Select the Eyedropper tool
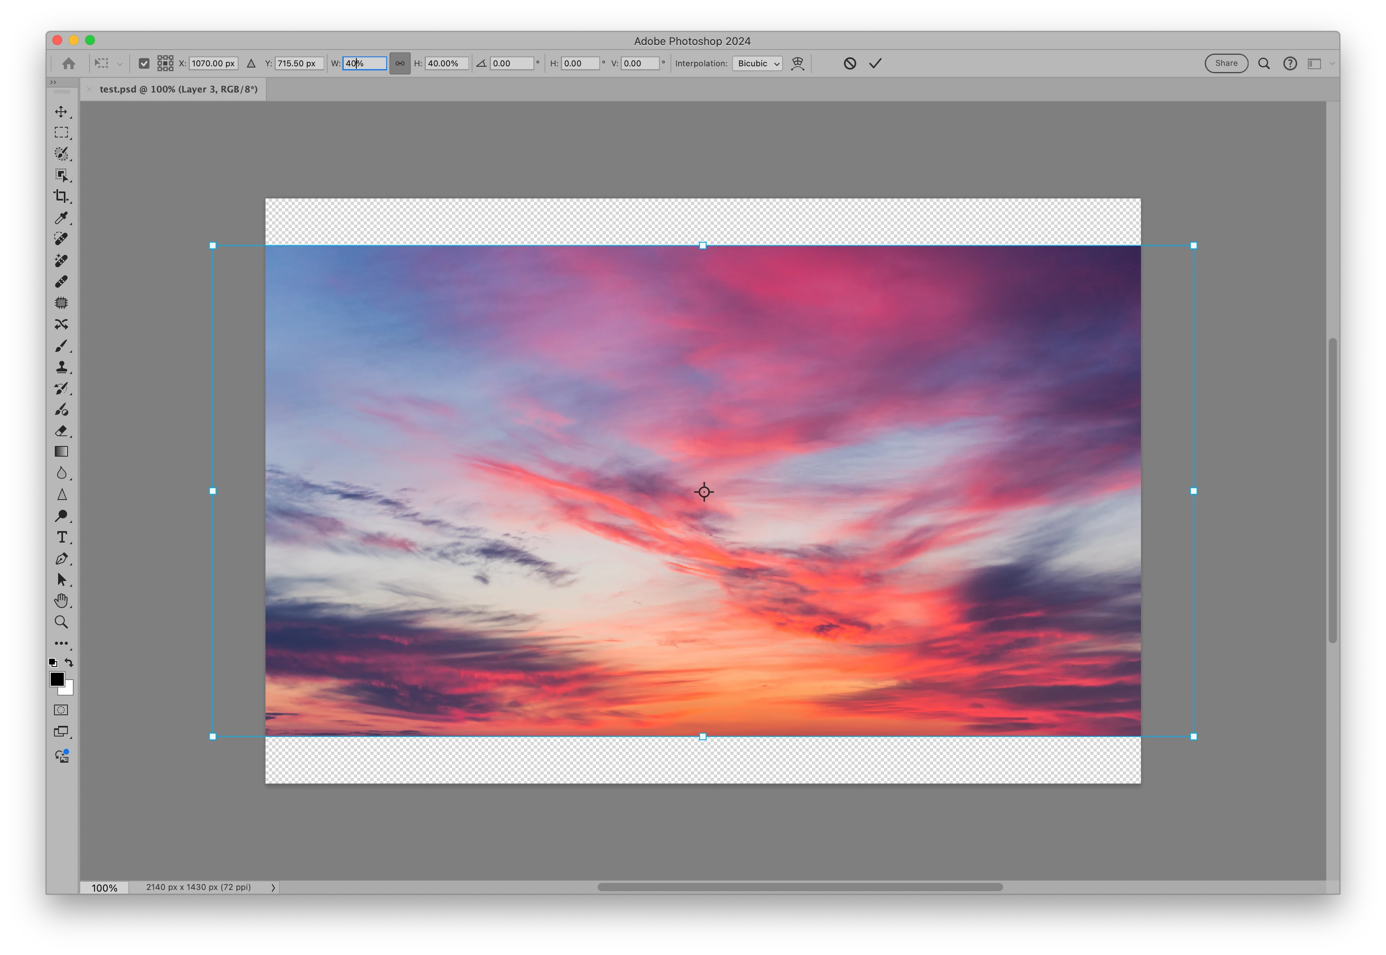This screenshot has height=955, width=1386. (61, 218)
